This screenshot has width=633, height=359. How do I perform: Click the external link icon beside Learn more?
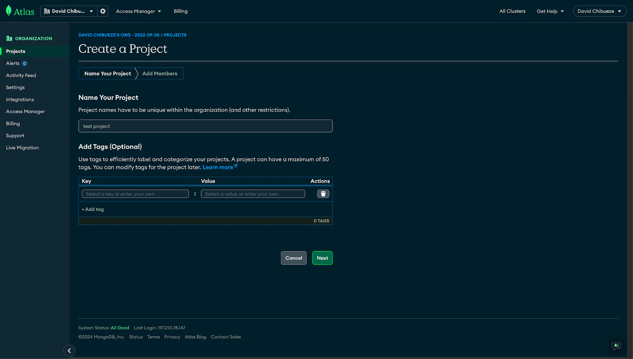236,166
